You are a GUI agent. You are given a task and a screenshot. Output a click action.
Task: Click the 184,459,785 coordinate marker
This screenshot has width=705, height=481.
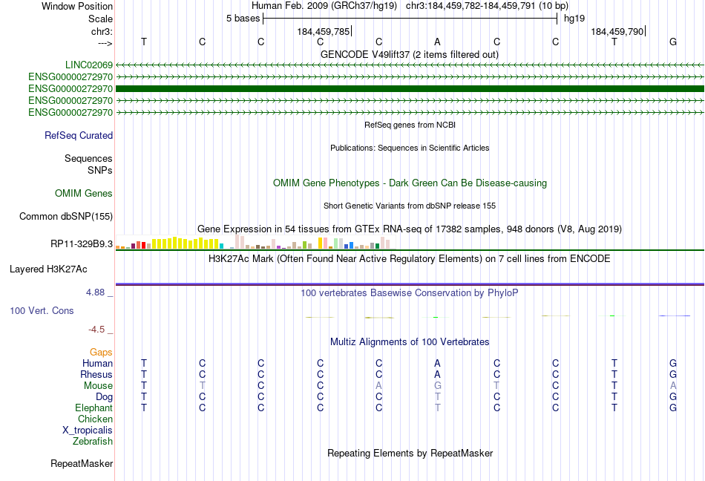click(324, 31)
